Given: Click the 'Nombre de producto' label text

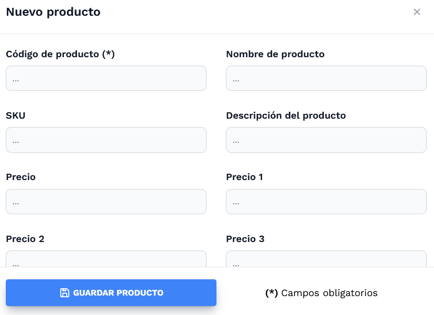Looking at the screenshot, I should [x=275, y=54].
